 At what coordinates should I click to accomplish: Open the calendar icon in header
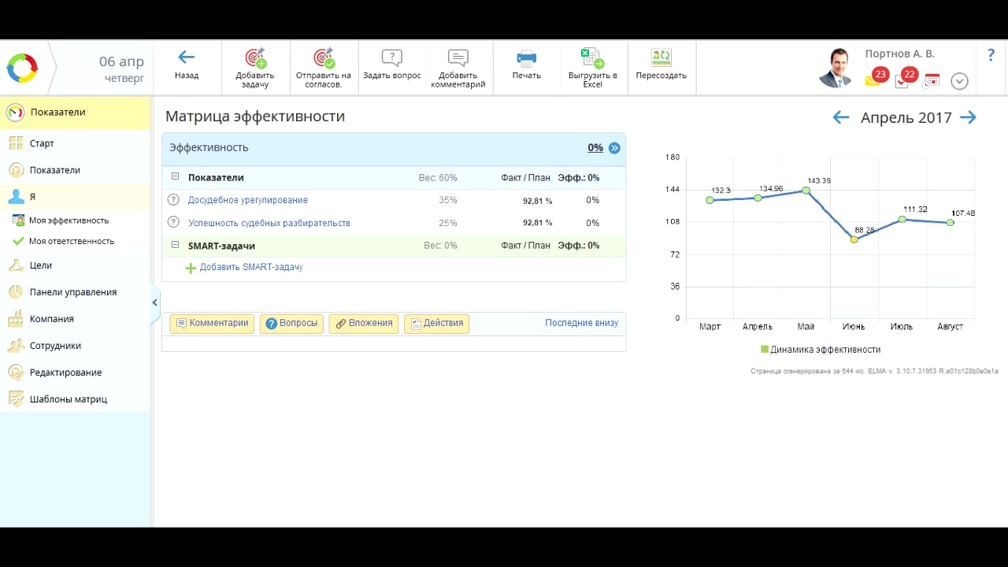(x=932, y=80)
